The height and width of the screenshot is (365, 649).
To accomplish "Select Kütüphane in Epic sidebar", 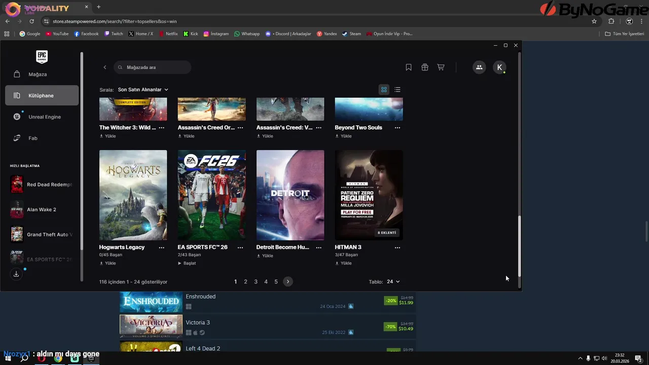I will coord(42,95).
